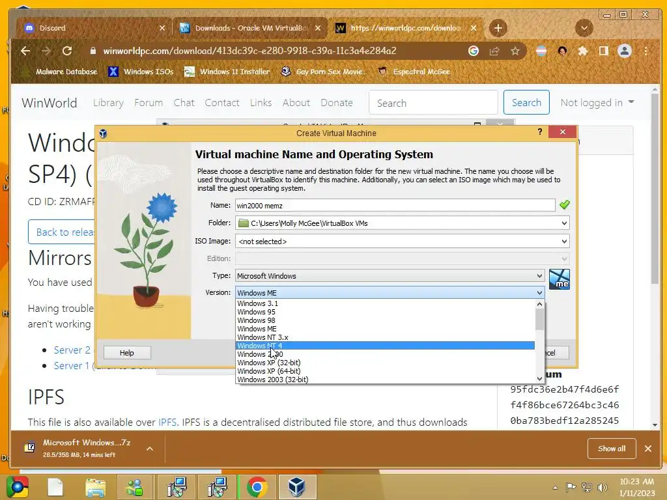Click the page vertical scrollbar thumb
667x500 pixels.
[x=655, y=189]
